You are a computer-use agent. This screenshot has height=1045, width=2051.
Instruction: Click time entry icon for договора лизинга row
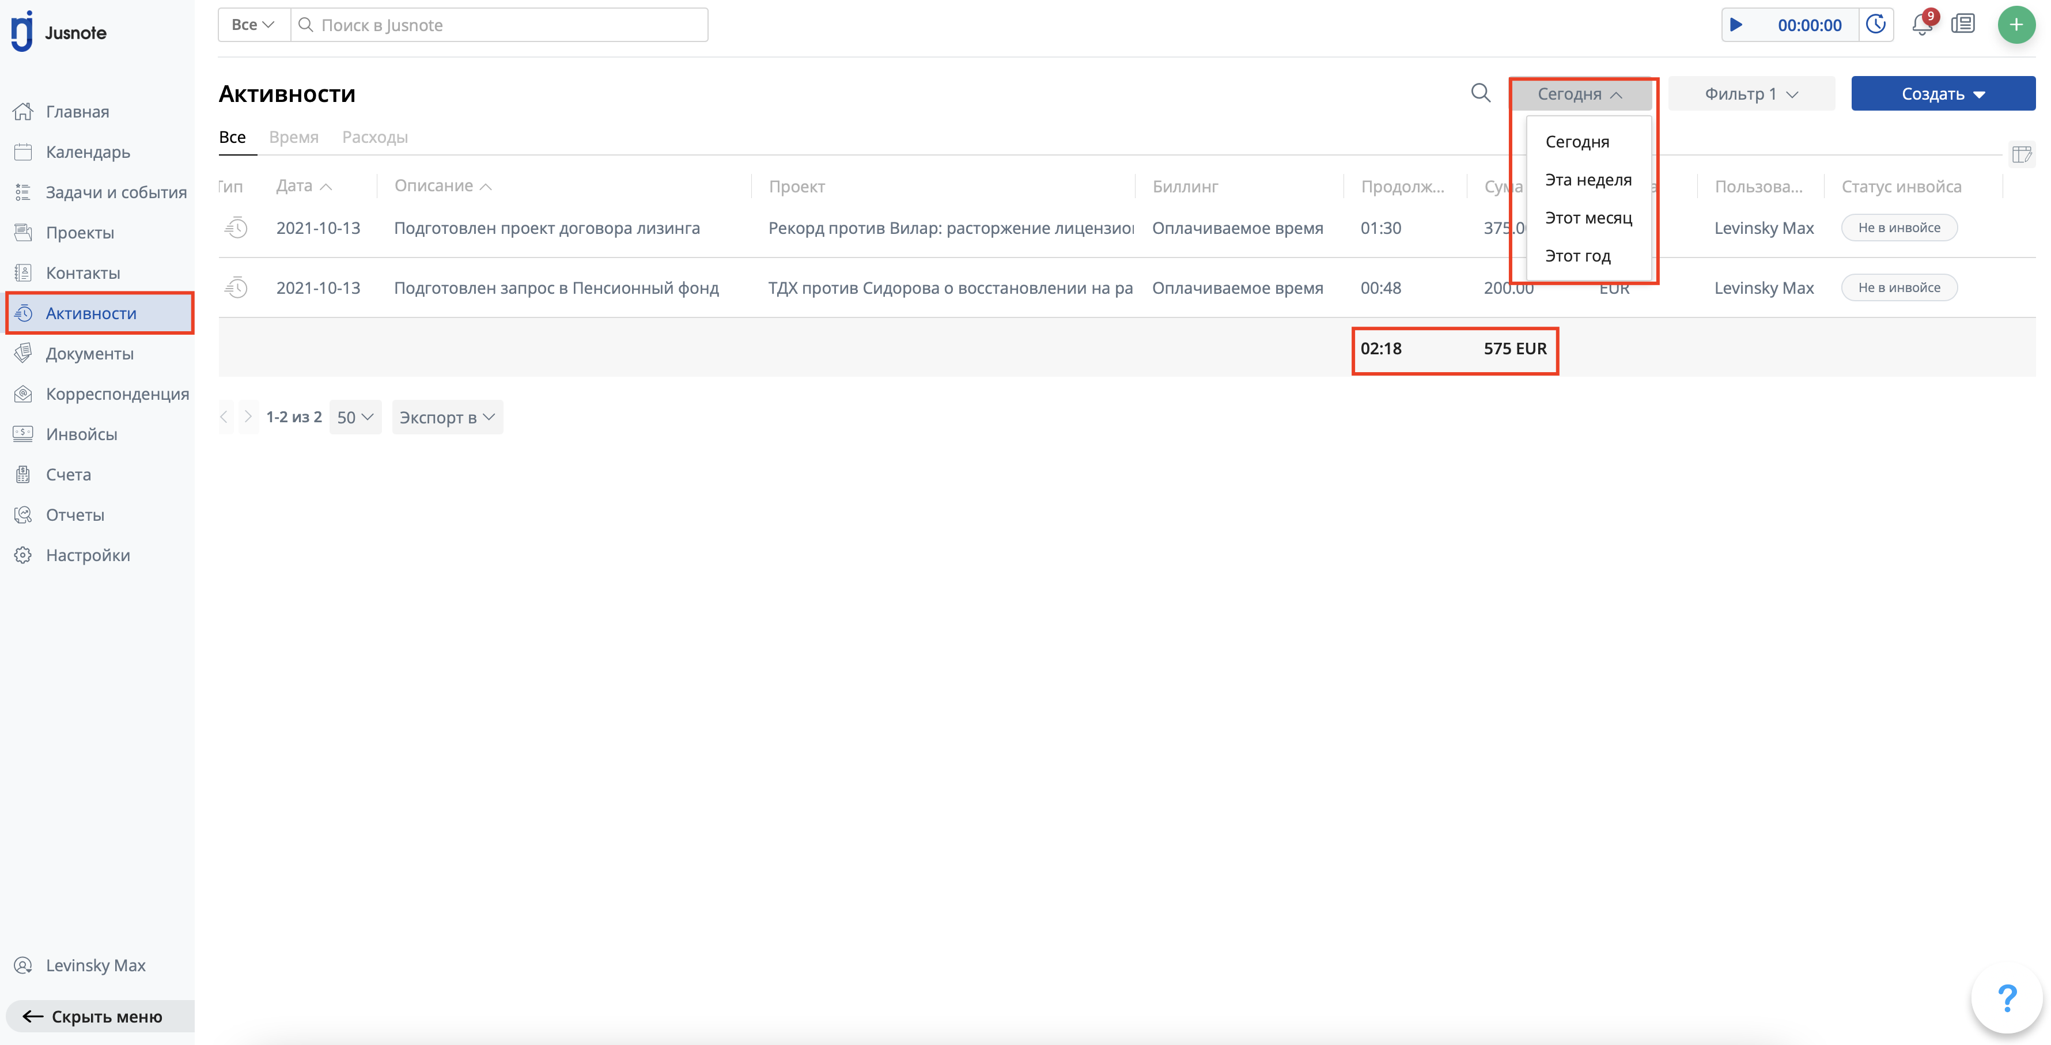[x=236, y=228]
